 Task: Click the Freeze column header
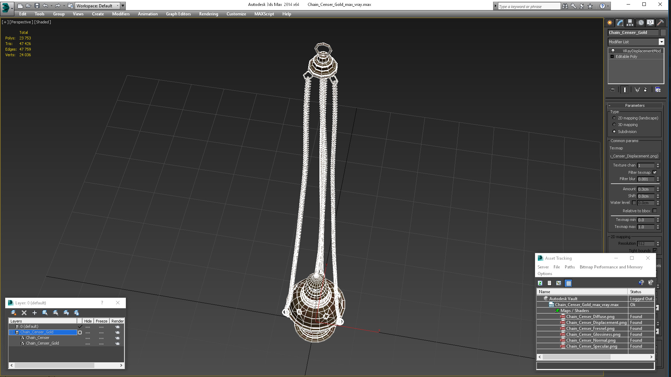coord(101,321)
